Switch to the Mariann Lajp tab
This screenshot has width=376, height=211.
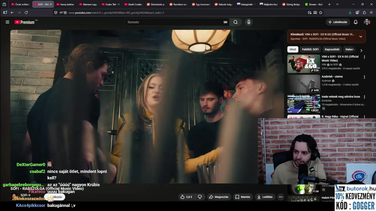(x=88, y=4)
